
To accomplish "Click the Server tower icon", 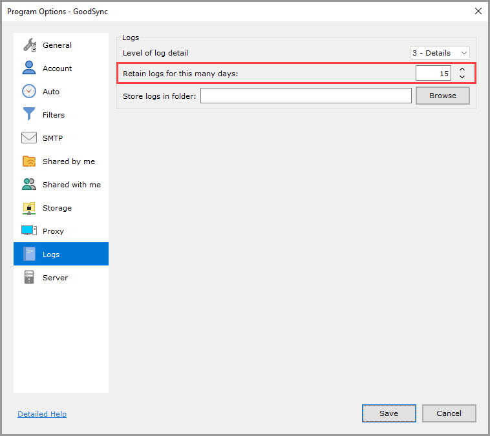I will [x=29, y=277].
